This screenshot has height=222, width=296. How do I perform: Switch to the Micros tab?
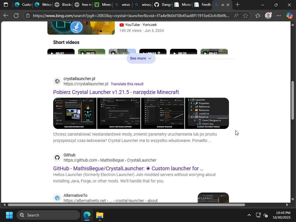[x=183, y=5]
